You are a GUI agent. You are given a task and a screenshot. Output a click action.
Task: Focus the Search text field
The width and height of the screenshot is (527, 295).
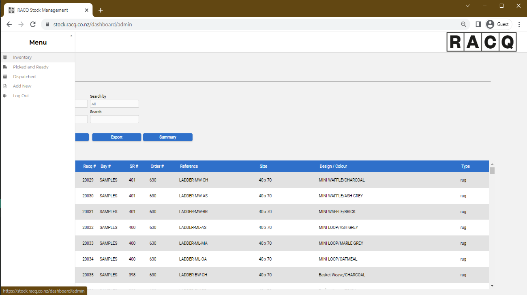pos(114,119)
